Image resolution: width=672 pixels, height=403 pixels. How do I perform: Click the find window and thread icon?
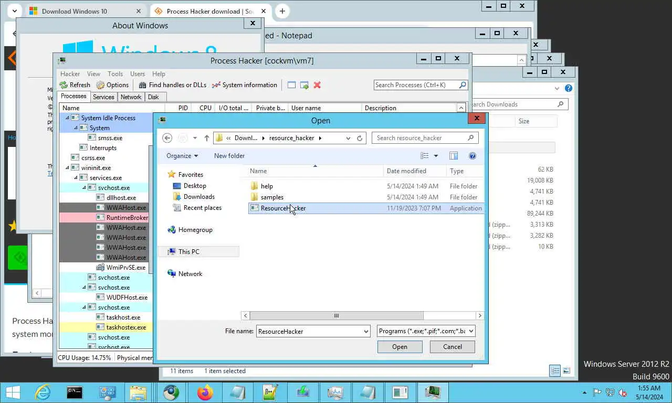(304, 85)
